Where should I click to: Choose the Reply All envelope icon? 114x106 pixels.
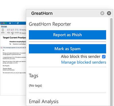tap(13, 30)
